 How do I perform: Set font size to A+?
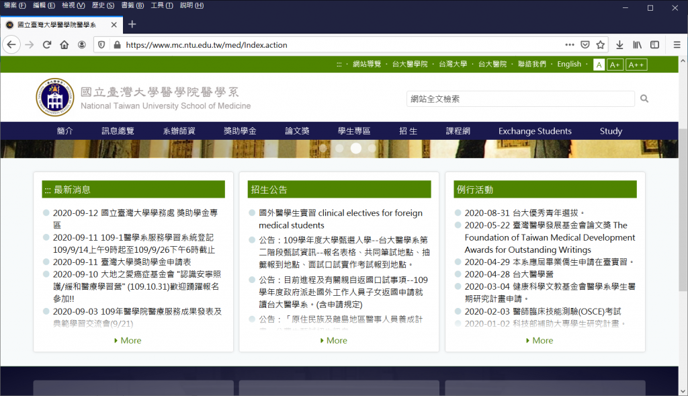coord(615,65)
